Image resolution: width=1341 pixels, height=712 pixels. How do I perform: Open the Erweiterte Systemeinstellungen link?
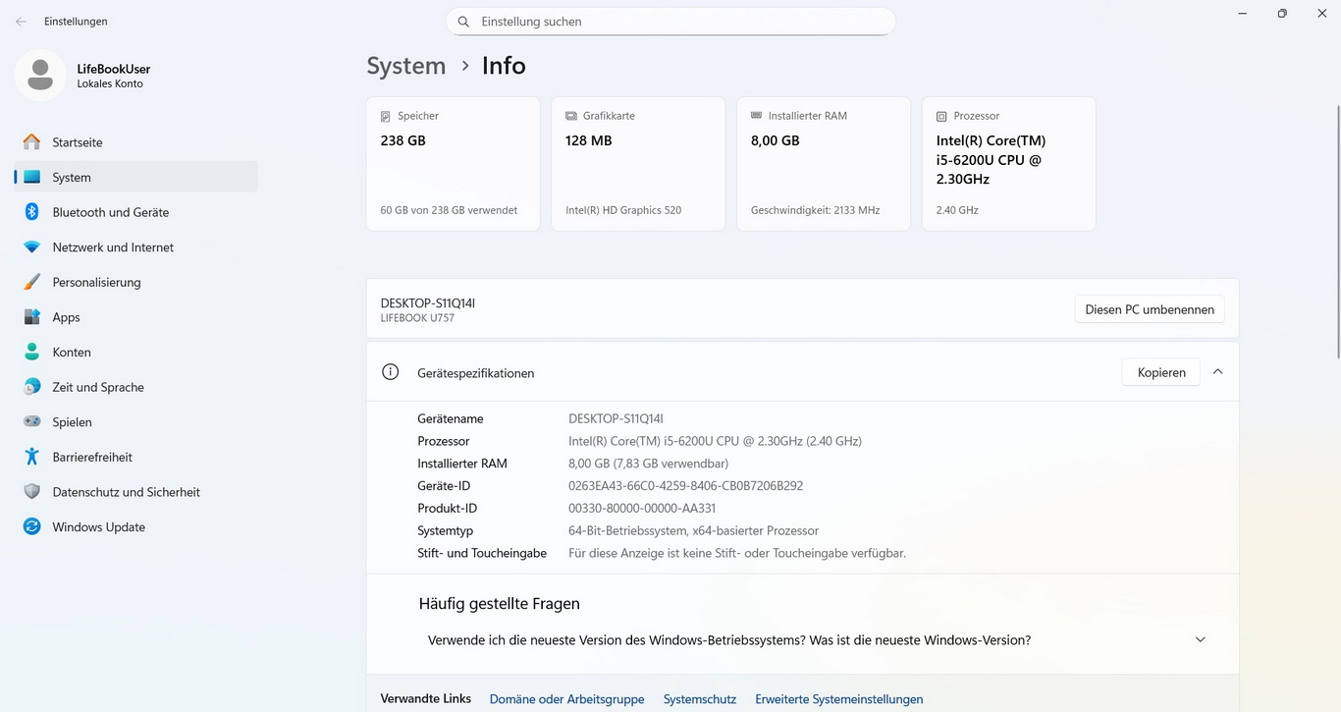[x=838, y=699]
